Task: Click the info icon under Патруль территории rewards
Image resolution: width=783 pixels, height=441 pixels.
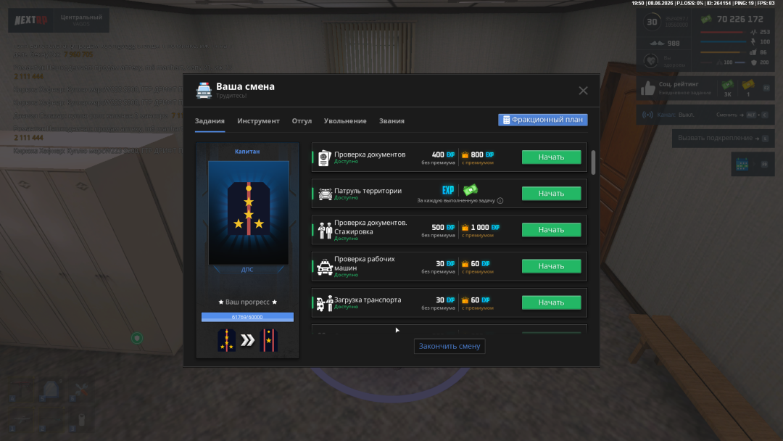Action: [x=500, y=201]
